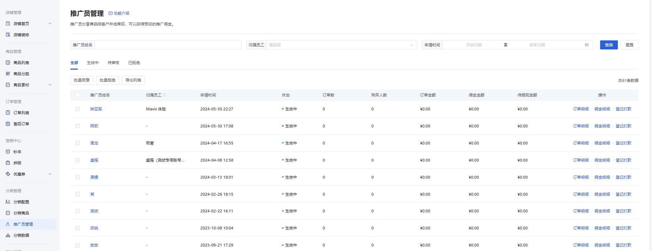Toggle the select-all checkbox in table header
Viewport: 652px width, 251px height.
tap(77, 95)
